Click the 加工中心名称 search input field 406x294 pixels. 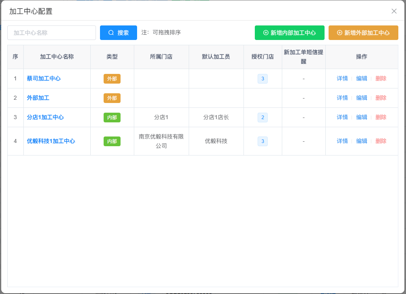coord(51,33)
